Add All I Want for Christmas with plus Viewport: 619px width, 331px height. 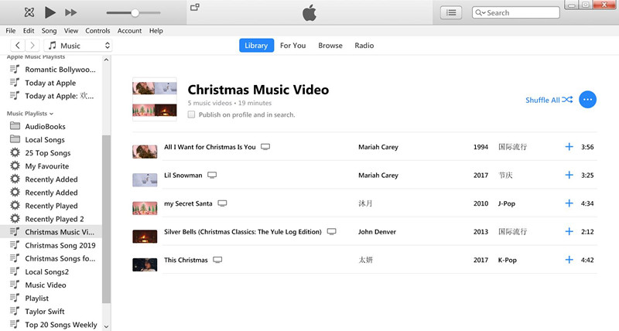pos(569,147)
